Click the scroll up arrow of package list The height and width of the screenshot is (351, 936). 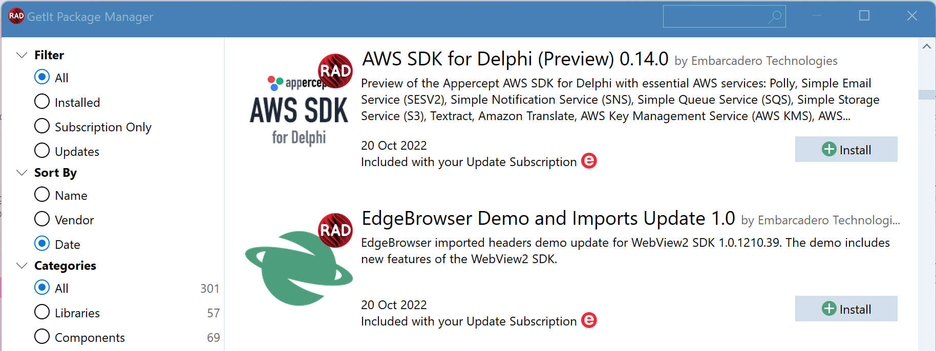[926, 46]
